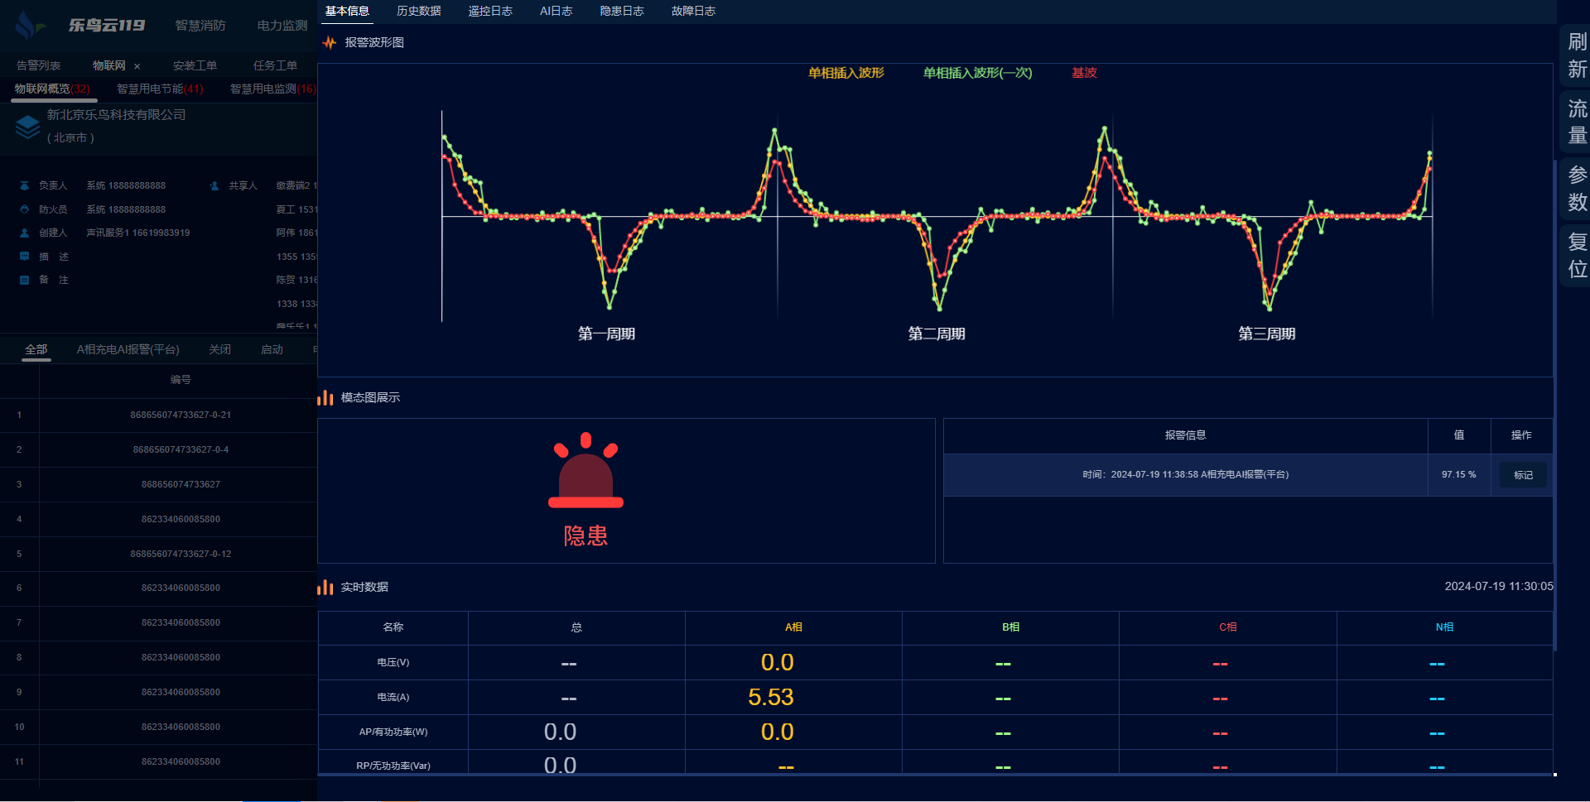
Task: Open the 隐患日志 tab
Action: tap(621, 11)
